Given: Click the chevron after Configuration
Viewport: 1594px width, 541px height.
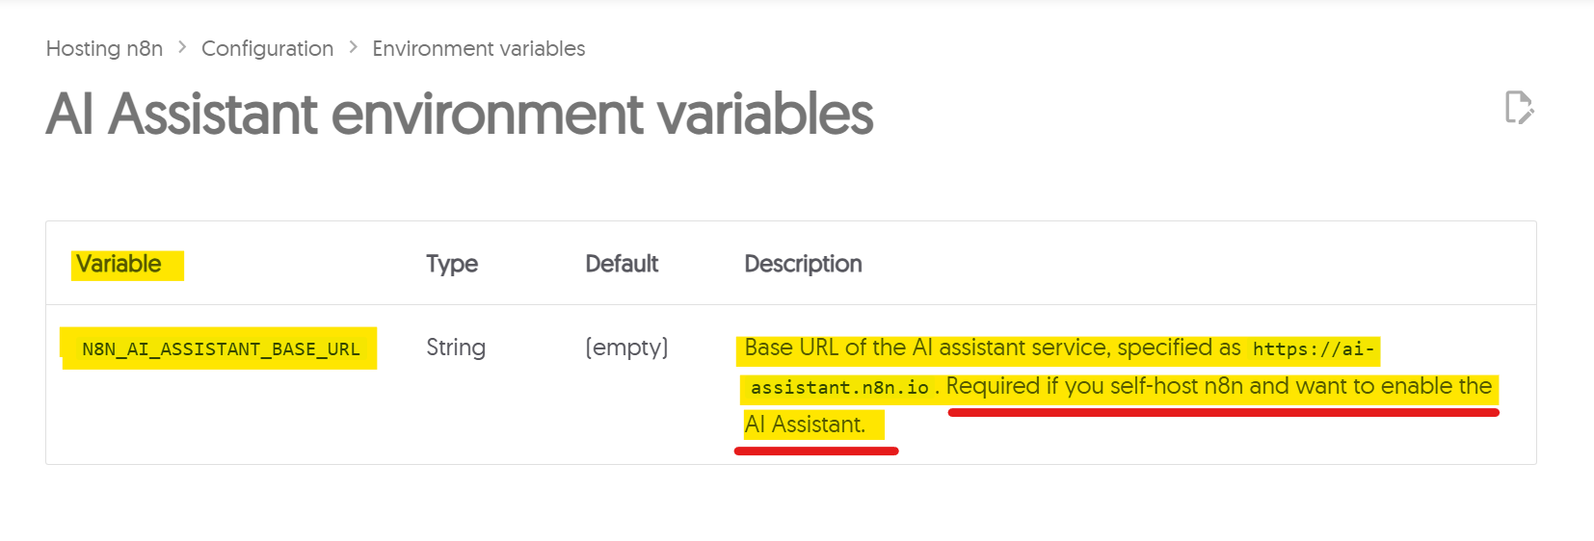Looking at the screenshot, I should 353,47.
